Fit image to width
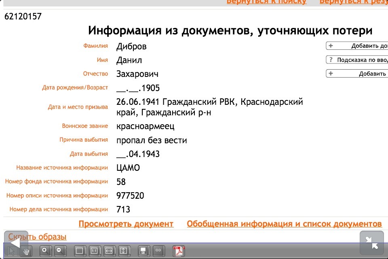The width and height of the screenshot is (388, 259). (110, 251)
